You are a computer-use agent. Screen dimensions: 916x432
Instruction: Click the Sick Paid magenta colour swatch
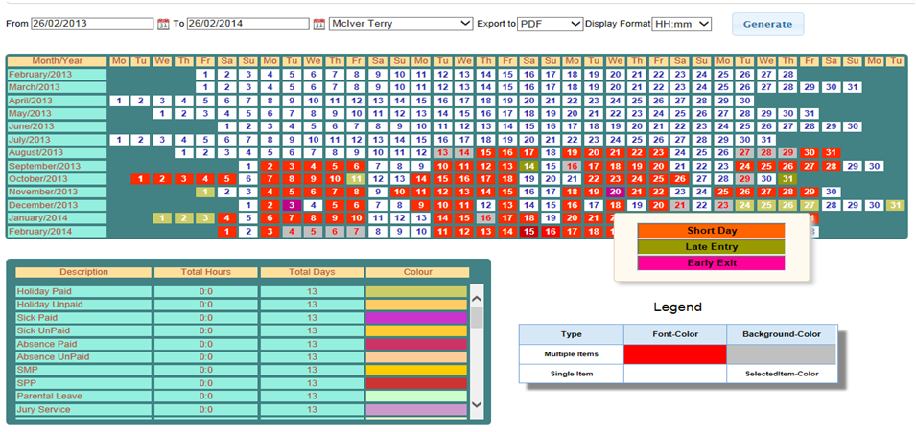[415, 317]
